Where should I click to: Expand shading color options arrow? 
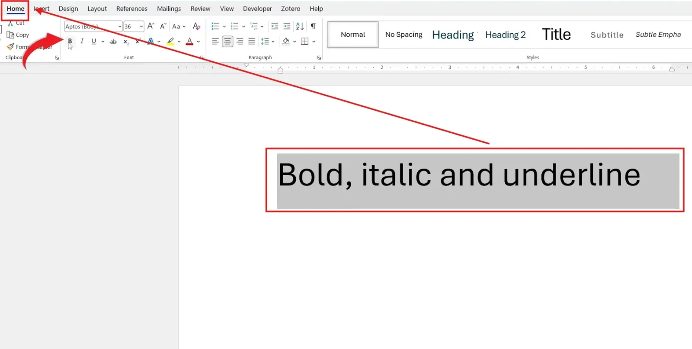tap(295, 42)
